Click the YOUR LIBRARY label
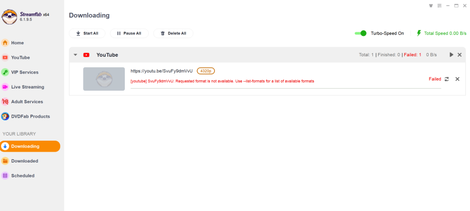 [x=19, y=134]
